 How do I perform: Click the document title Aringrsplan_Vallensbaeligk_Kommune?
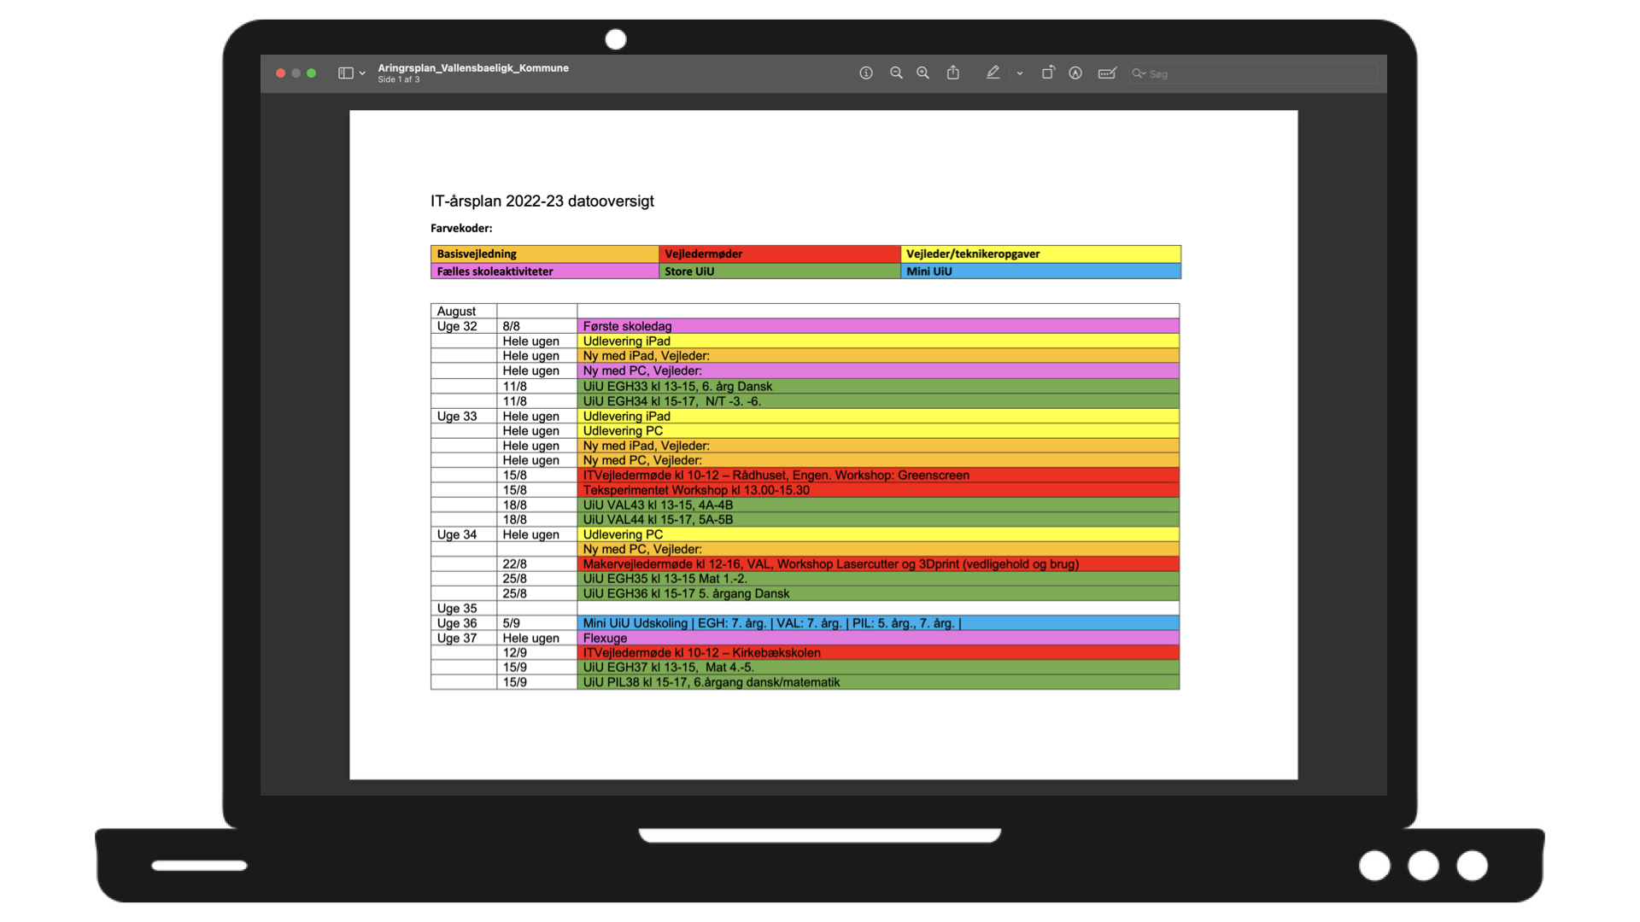pos(473,68)
